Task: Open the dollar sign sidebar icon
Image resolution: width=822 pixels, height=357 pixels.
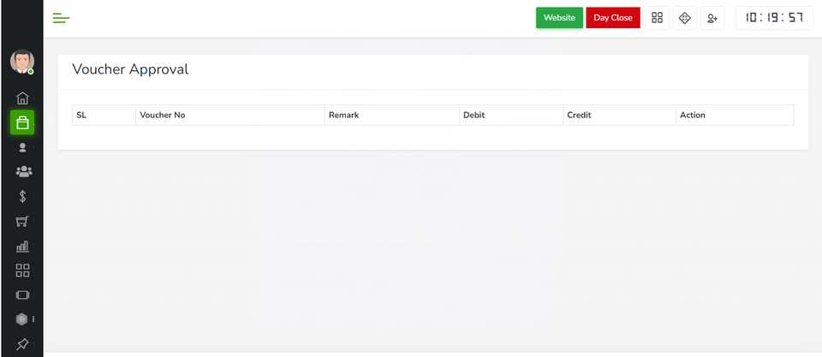Action: coord(22,196)
